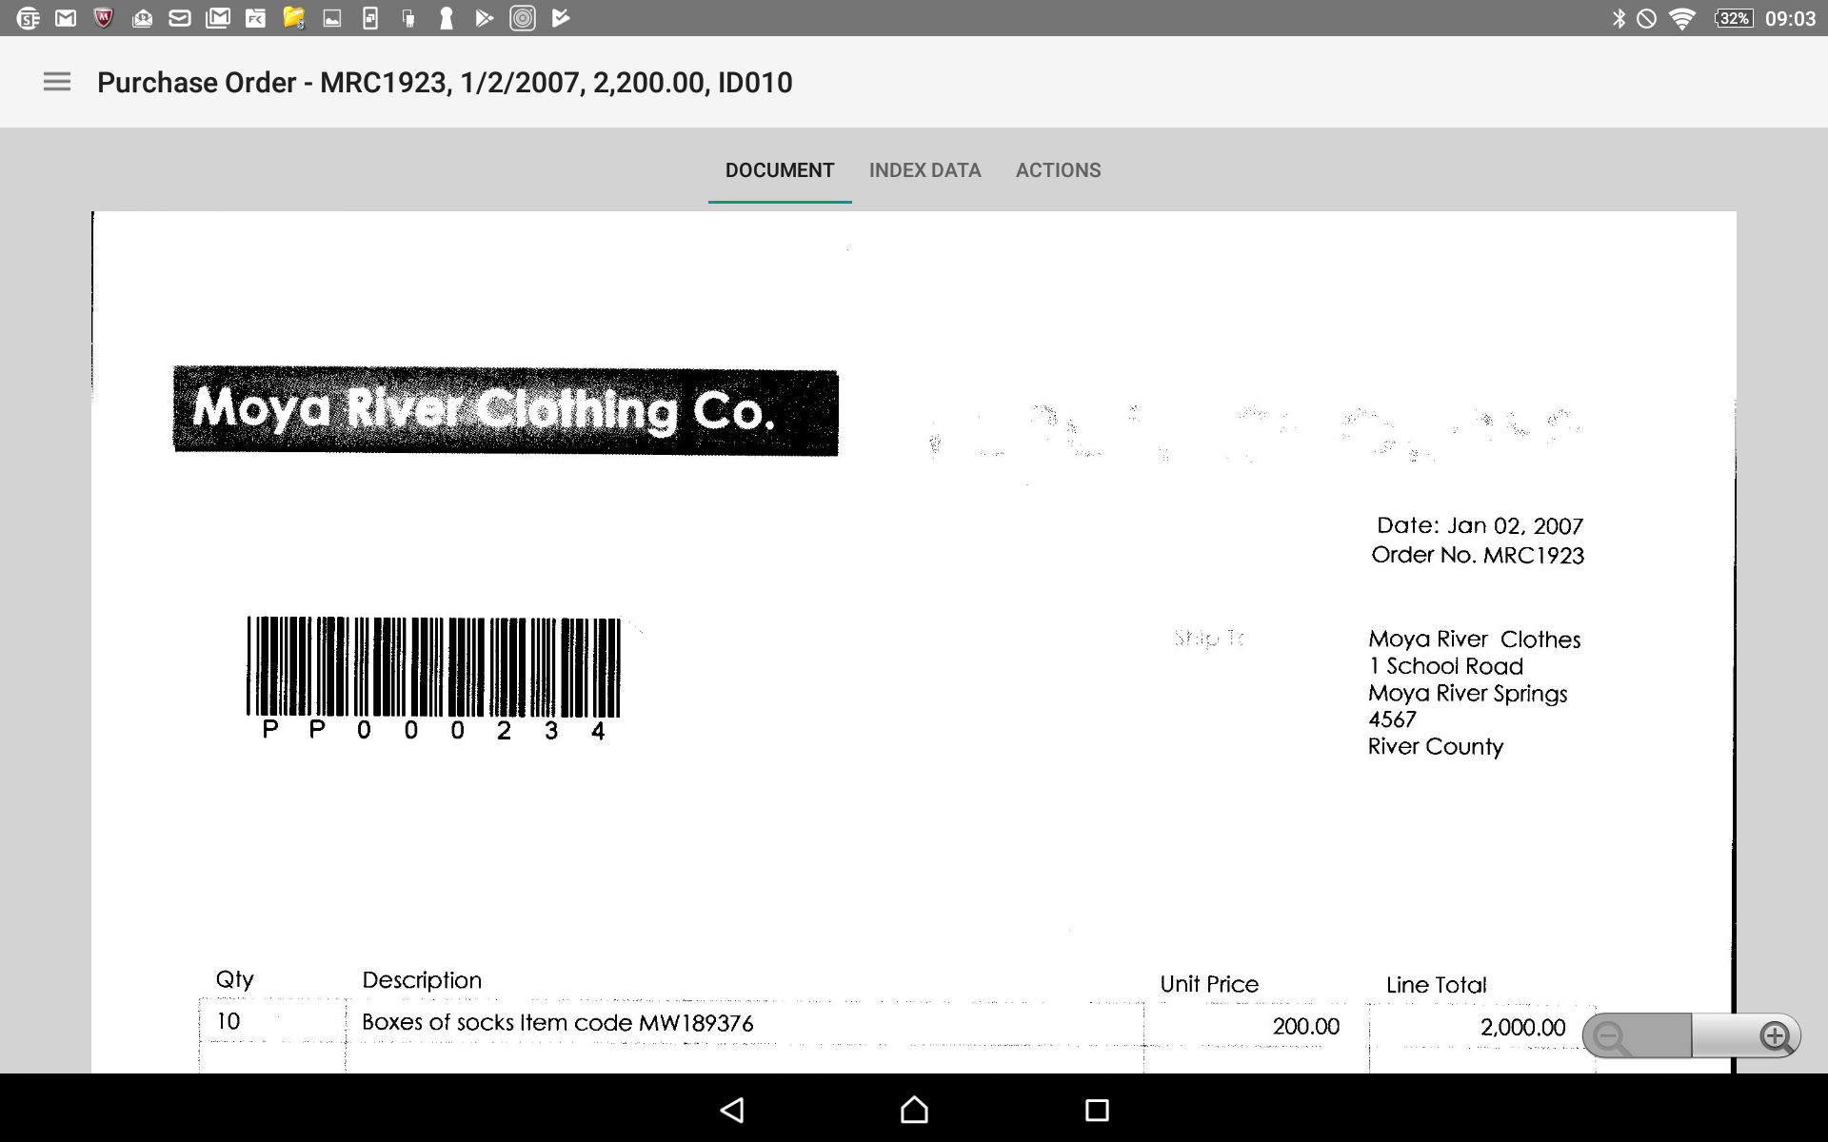Open the ACTIONS tab
Viewport: 1828px width, 1142px height.
coord(1058,170)
